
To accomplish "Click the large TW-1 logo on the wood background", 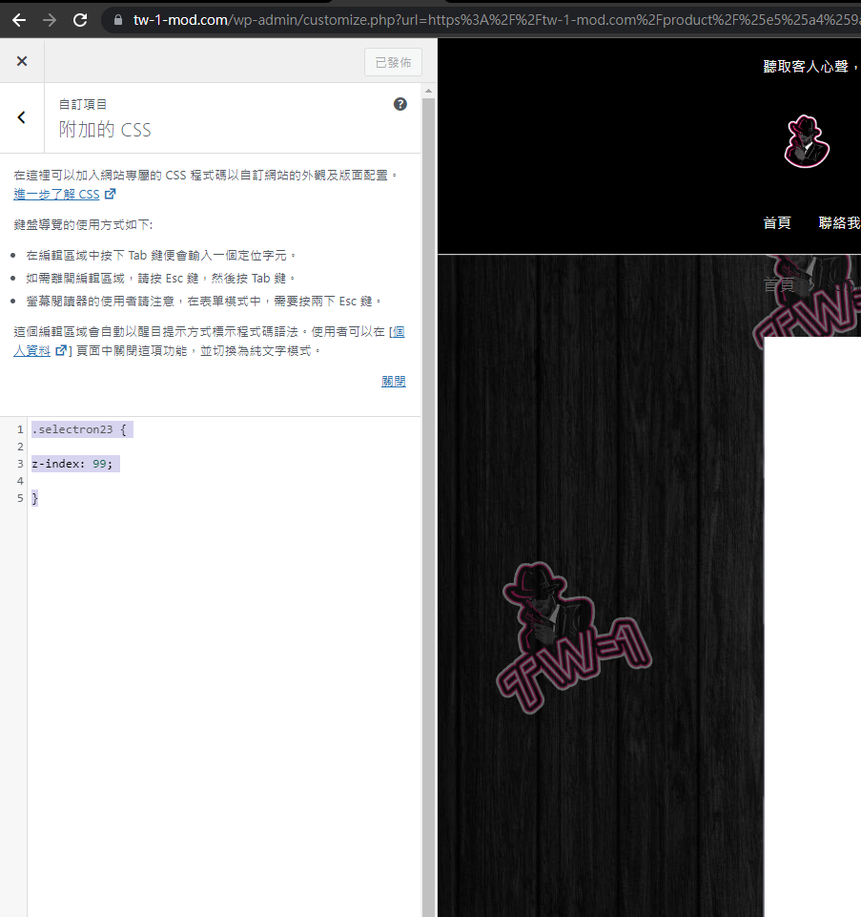I will point(574,637).
